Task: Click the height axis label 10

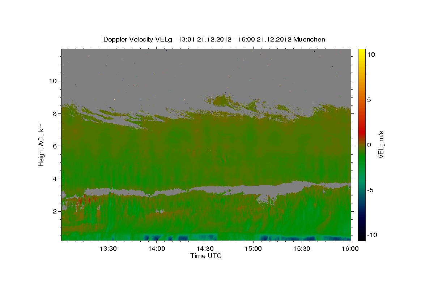Action: (x=53, y=81)
